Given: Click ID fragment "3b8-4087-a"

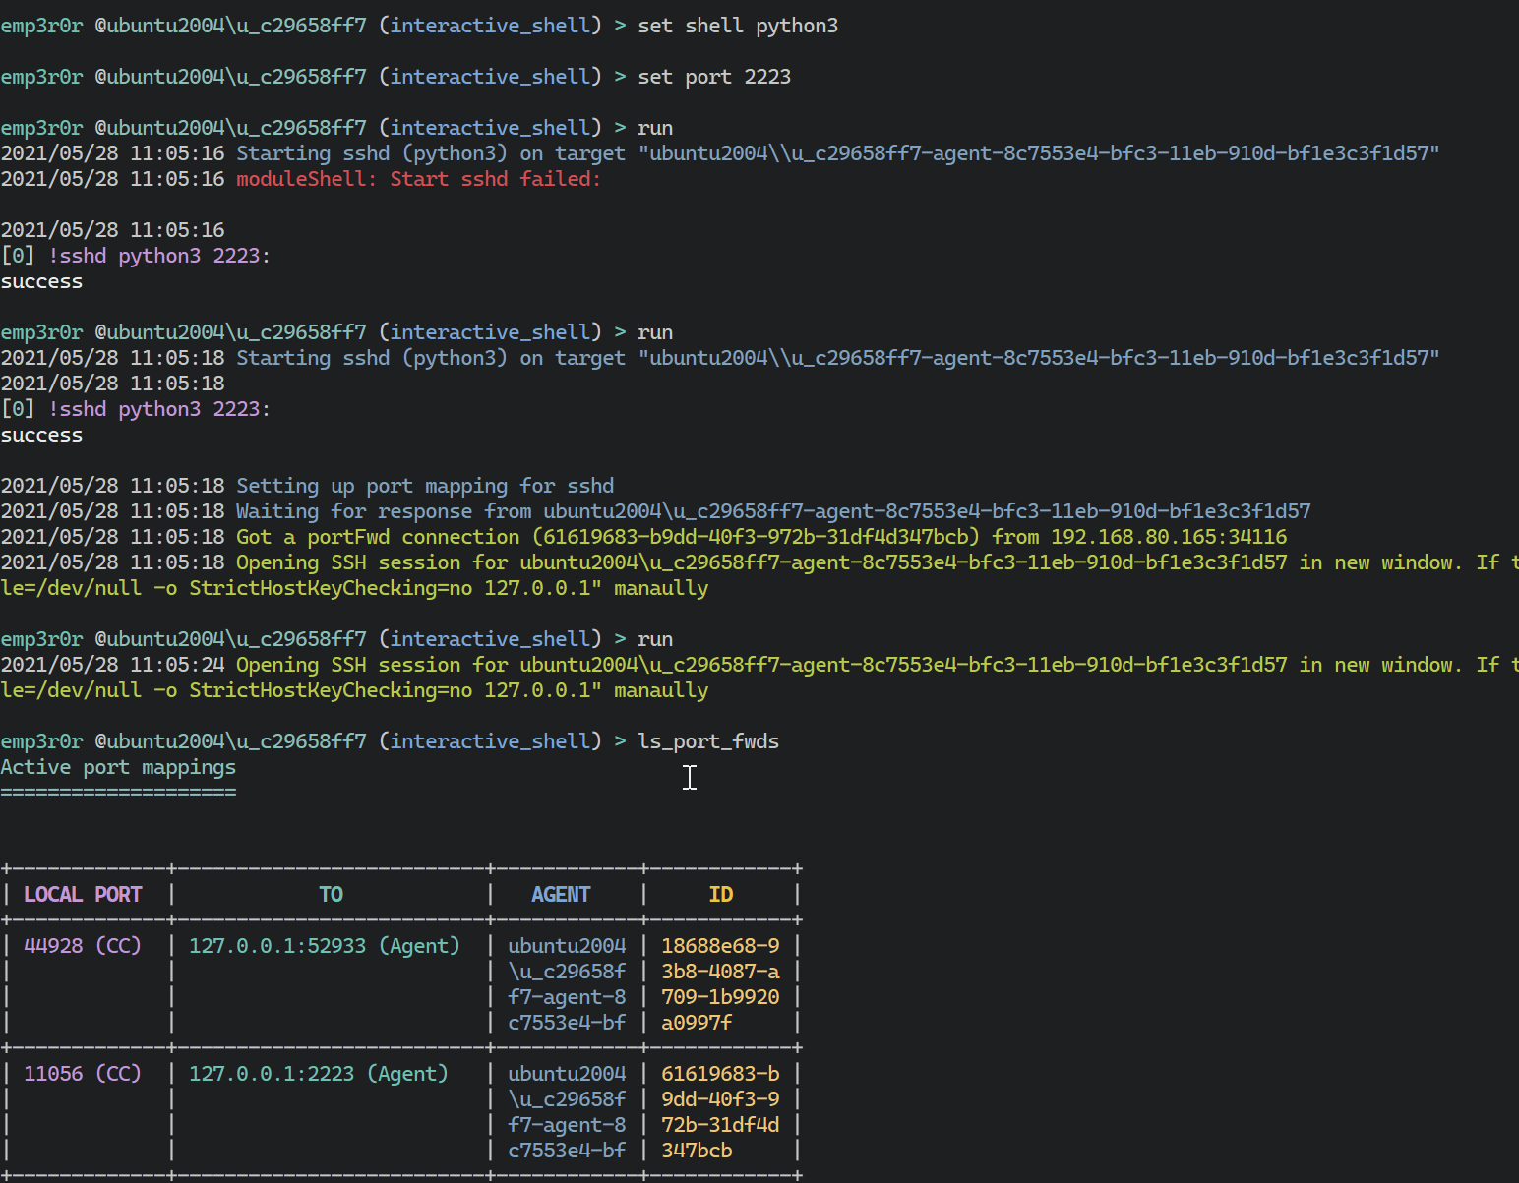Looking at the screenshot, I should coord(720,972).
